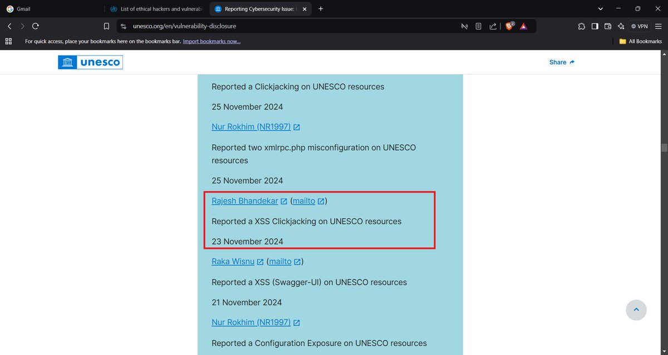Click the browser forward arrow
This screenshot has width=668, height=355.
tap(23, 26)
